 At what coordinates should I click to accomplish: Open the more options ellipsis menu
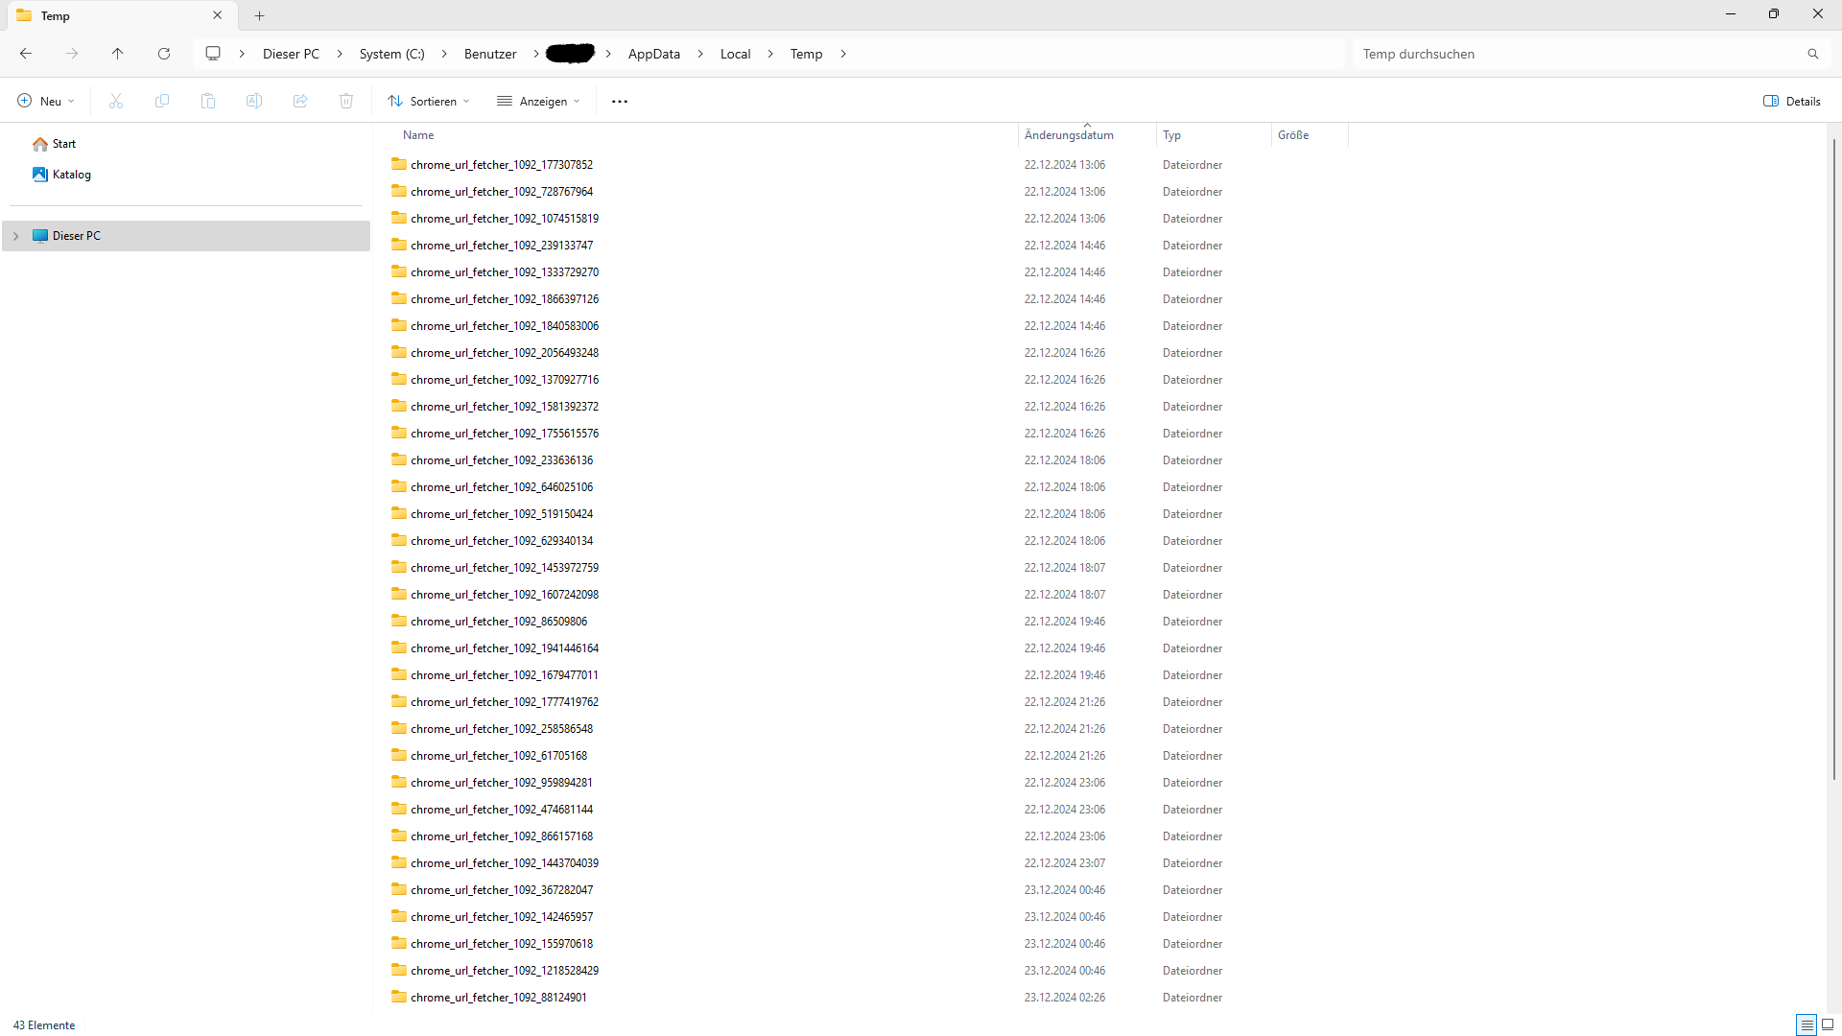[620, 101]
